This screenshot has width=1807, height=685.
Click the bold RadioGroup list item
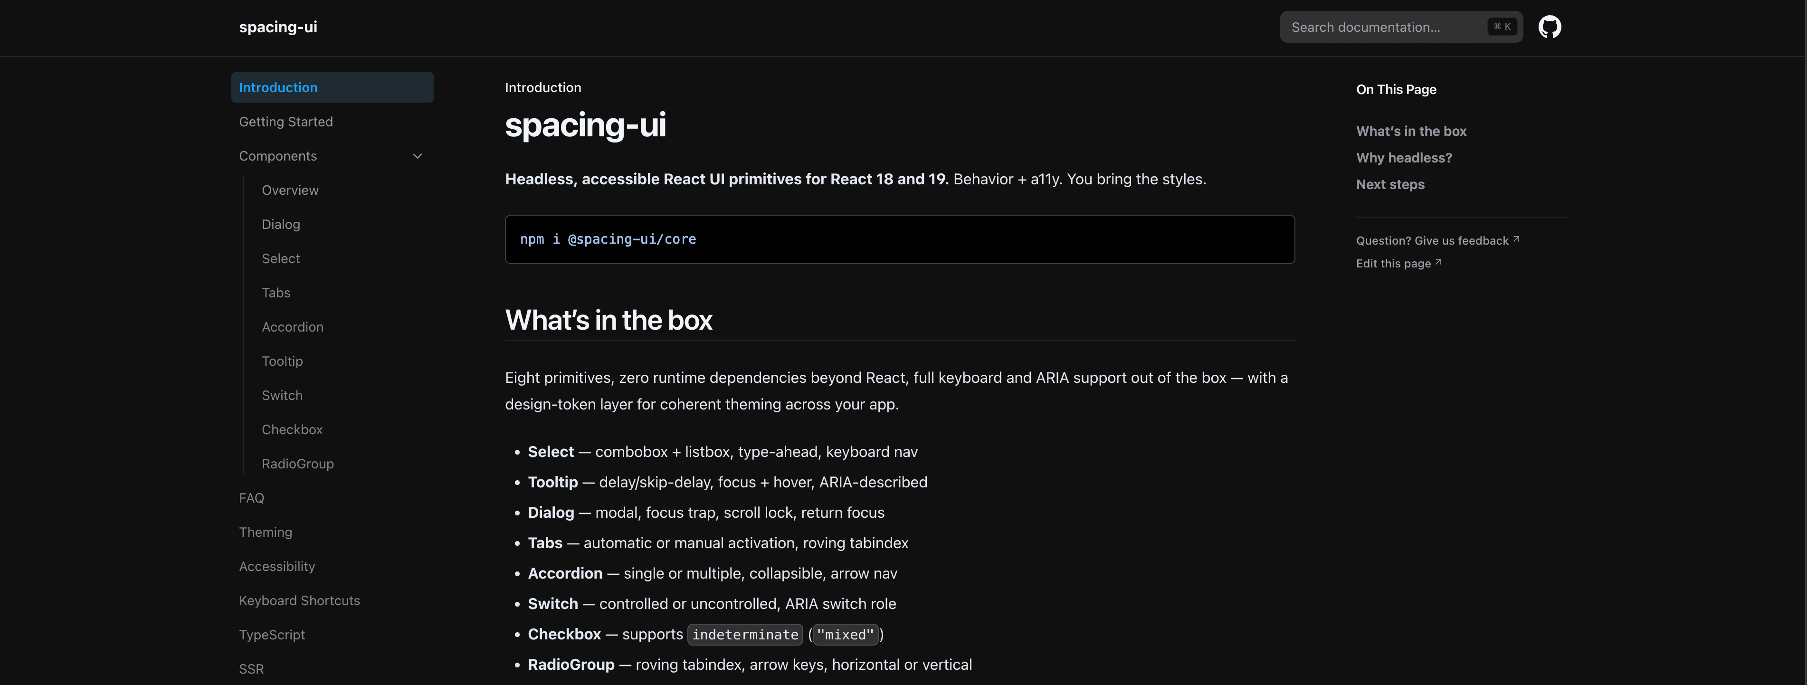(x=571, y=665)
